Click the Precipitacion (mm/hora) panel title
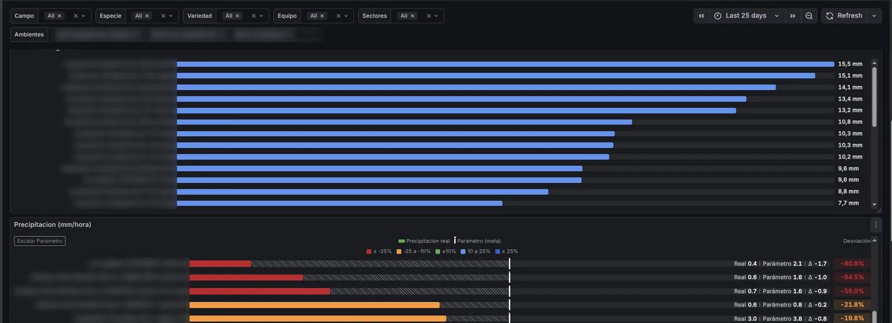892x323 pixels. point(52,225)
